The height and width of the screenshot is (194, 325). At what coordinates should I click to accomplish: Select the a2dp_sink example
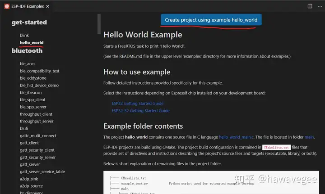click(x=29, y=179)
